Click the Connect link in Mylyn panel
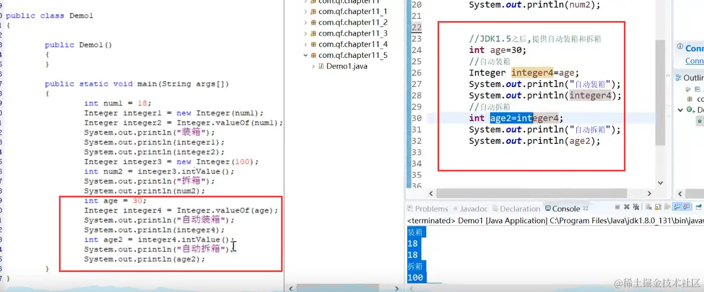Screen dimensions: 704x292 [x=695, y=61]
